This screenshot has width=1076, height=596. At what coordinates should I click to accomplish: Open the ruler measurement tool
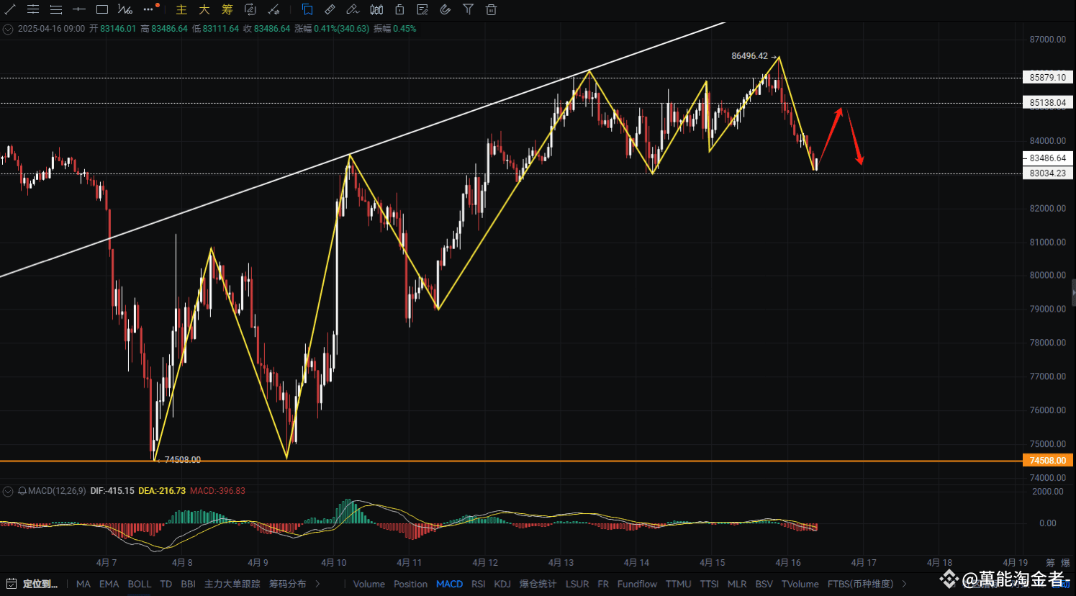(x=330, y=9)
